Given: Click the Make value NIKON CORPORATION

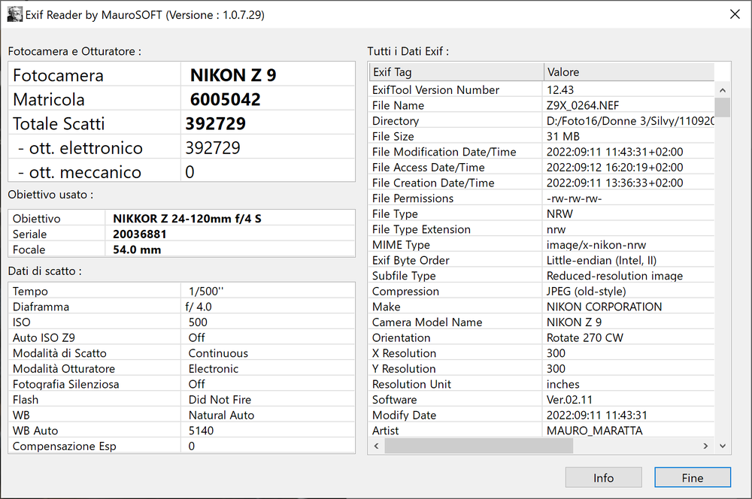Looking at the screenshot, I should click(605, 307).
